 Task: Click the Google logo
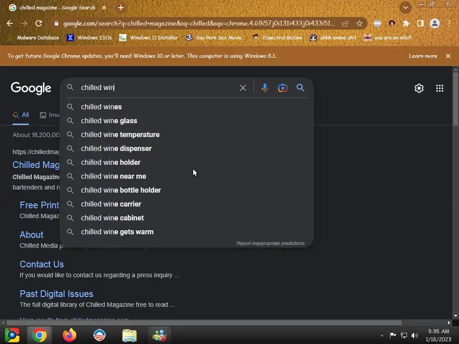[x=31, y=88]
